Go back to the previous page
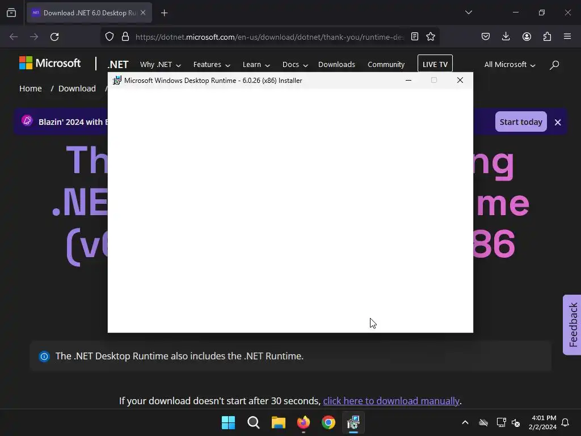Image resolution: width=581 pixels, height=436 pixels. point(14,37)
